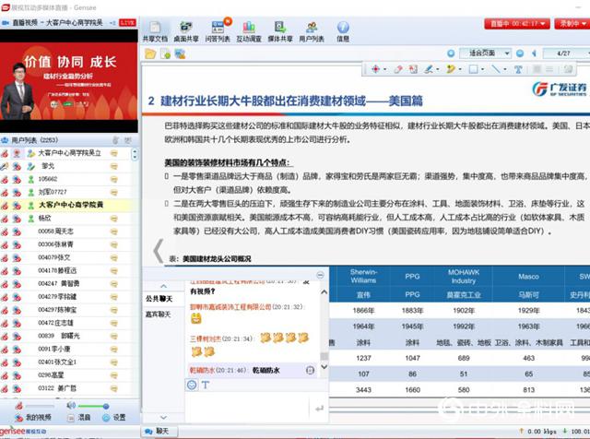Image resolution: width=590 pixels, height=439 pixels.
Task: Open the 直播中 live status dropdown
Action: (x=517, y=24)
